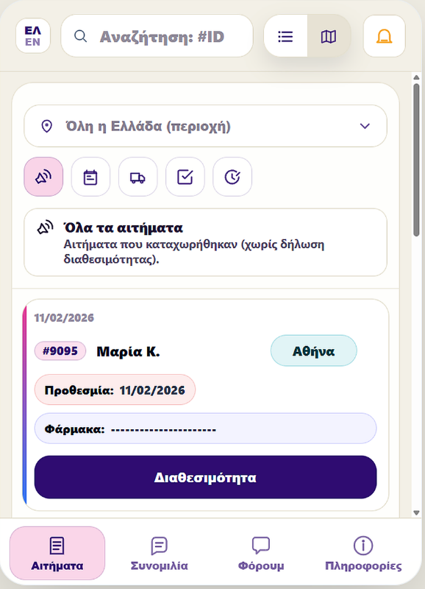Open the Συνομιλία tab
This screenshot has height=589, width=425.
click(x=160, y=554)
